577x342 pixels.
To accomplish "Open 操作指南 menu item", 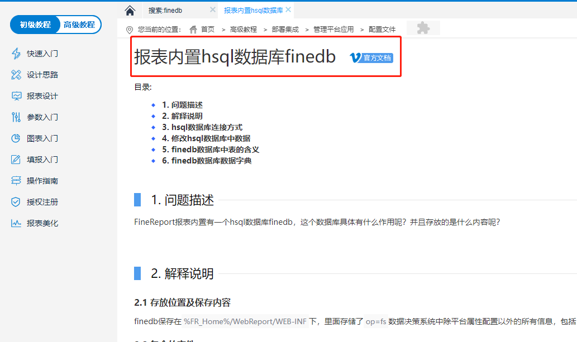I will (x=42, y=181).
